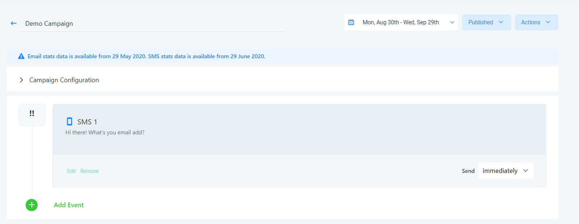Click the calendar icon in date picker

click(x=351, y=22)
